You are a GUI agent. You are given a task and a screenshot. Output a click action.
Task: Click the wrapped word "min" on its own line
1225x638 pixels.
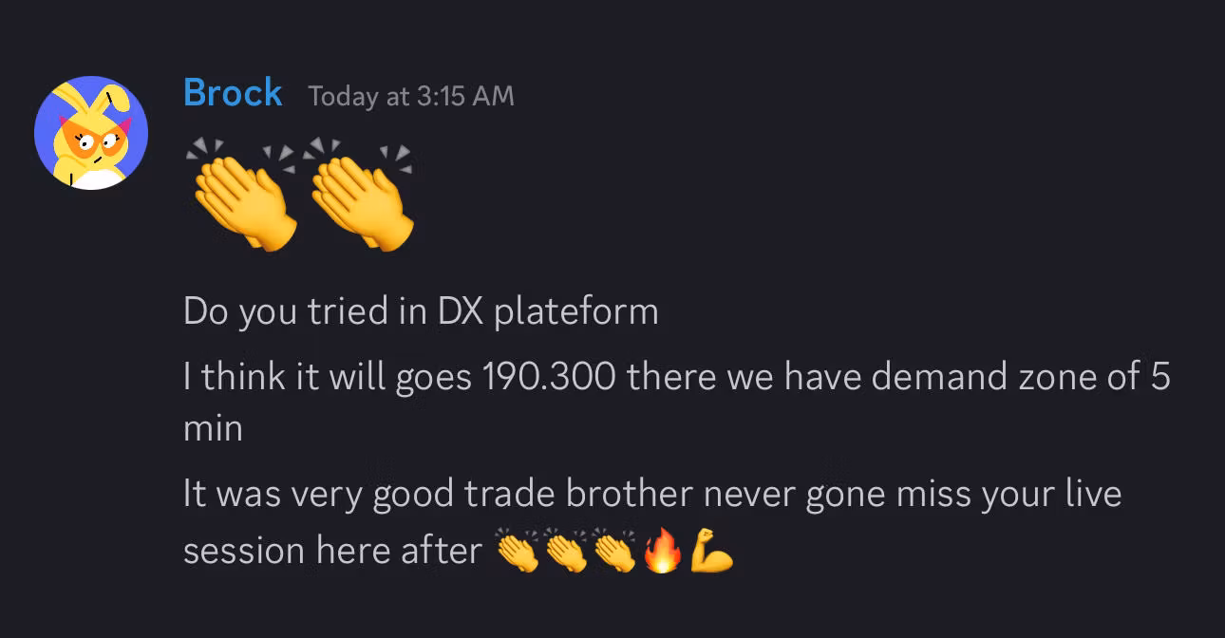(213, 427)
